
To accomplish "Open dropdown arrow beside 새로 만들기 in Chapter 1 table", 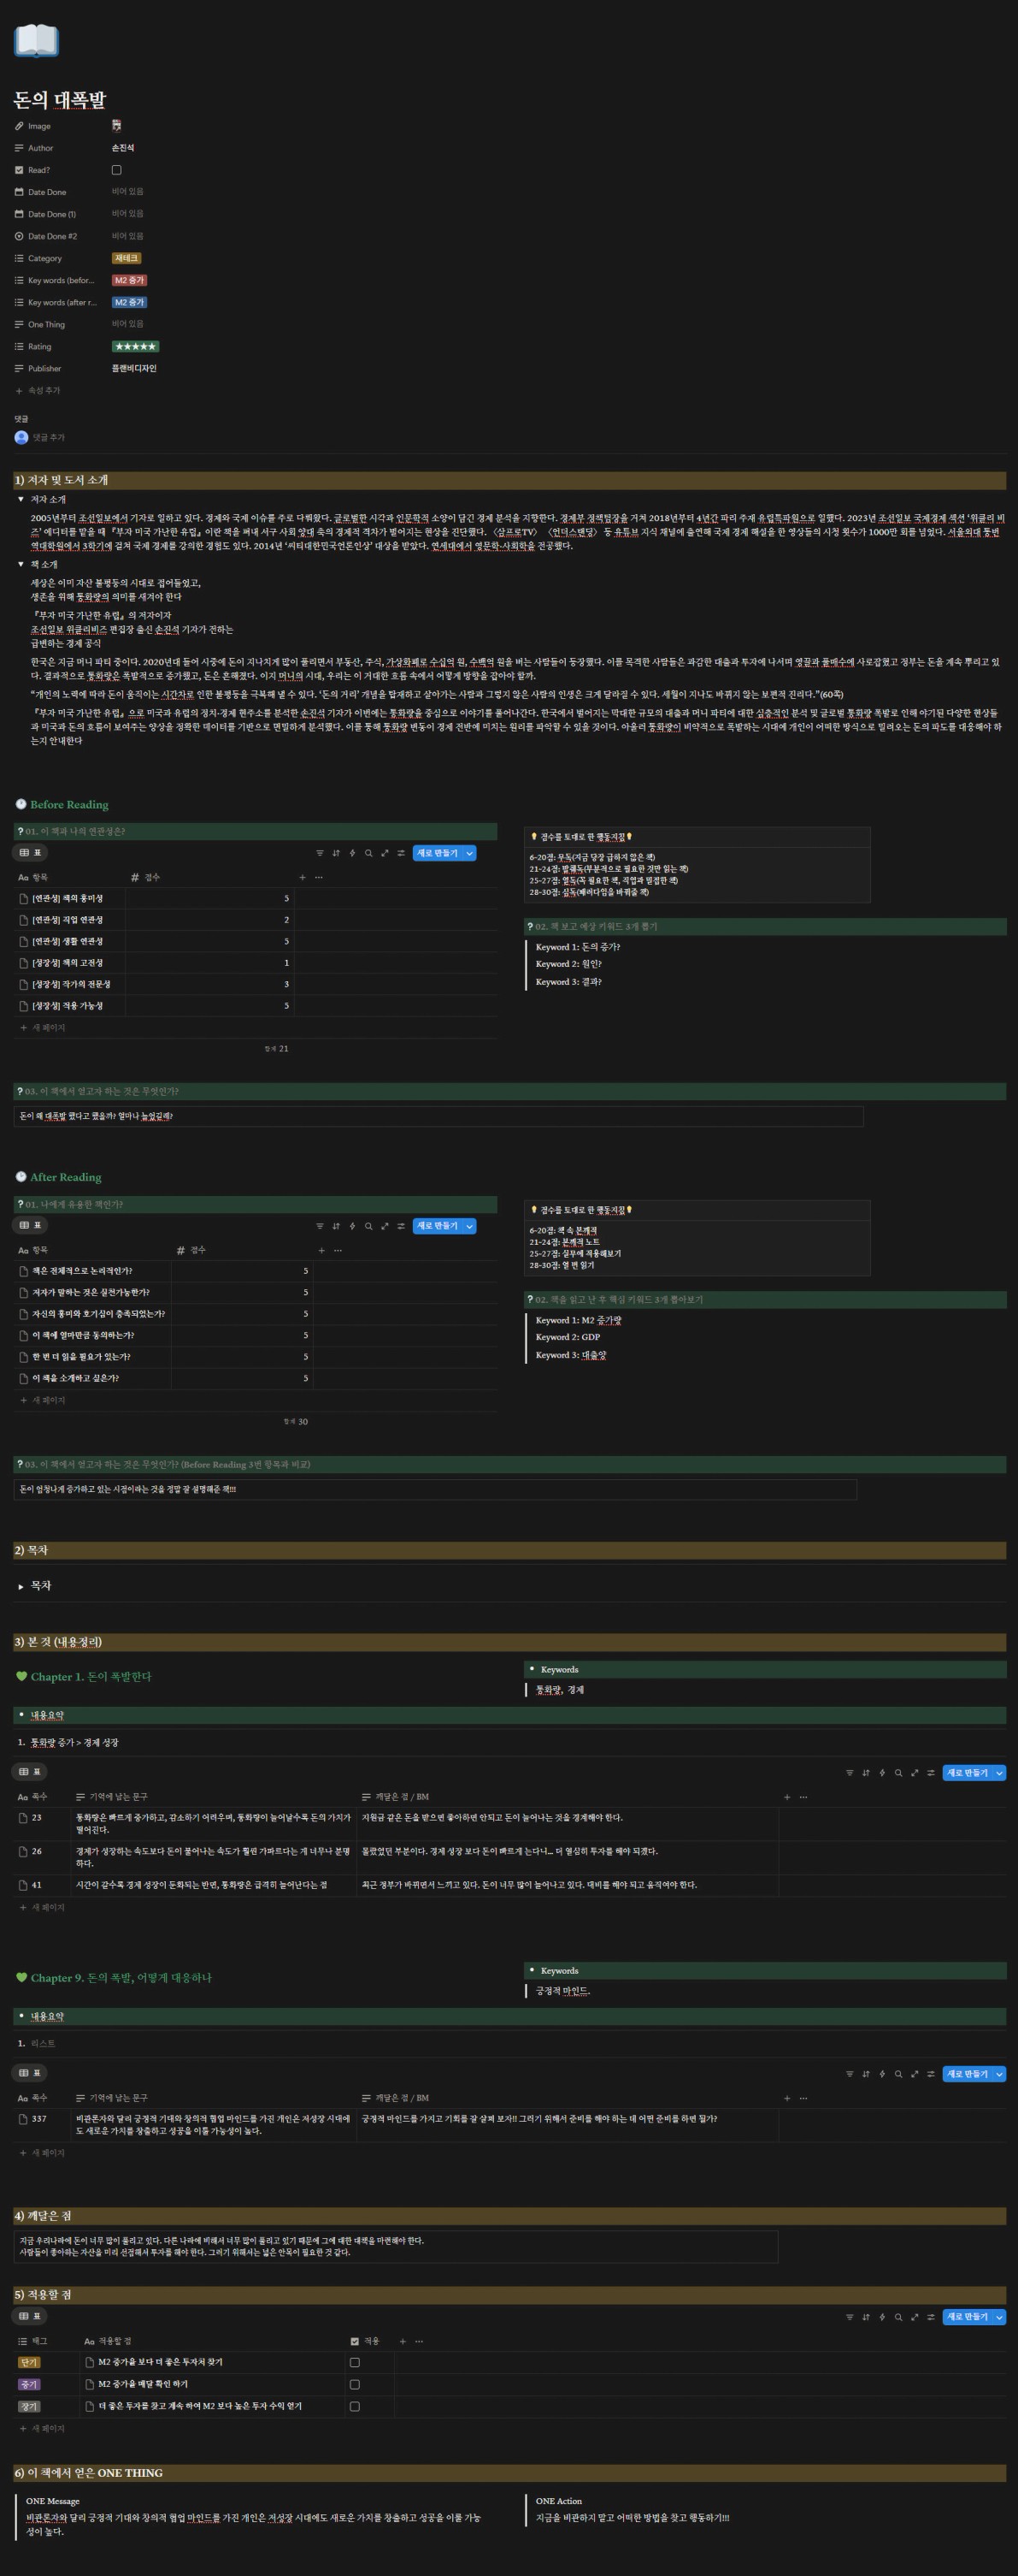I will 1000,1773.
